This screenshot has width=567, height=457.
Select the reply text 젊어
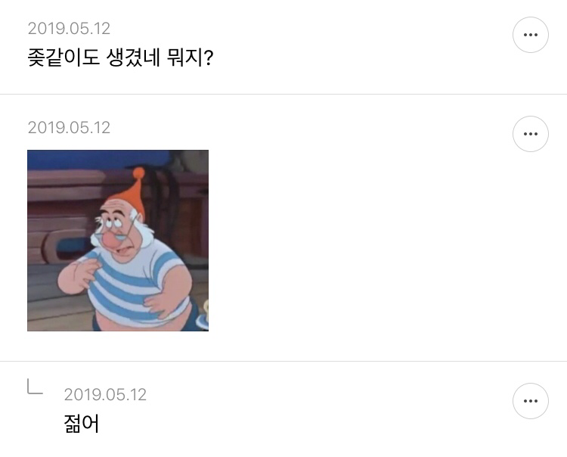82,424
